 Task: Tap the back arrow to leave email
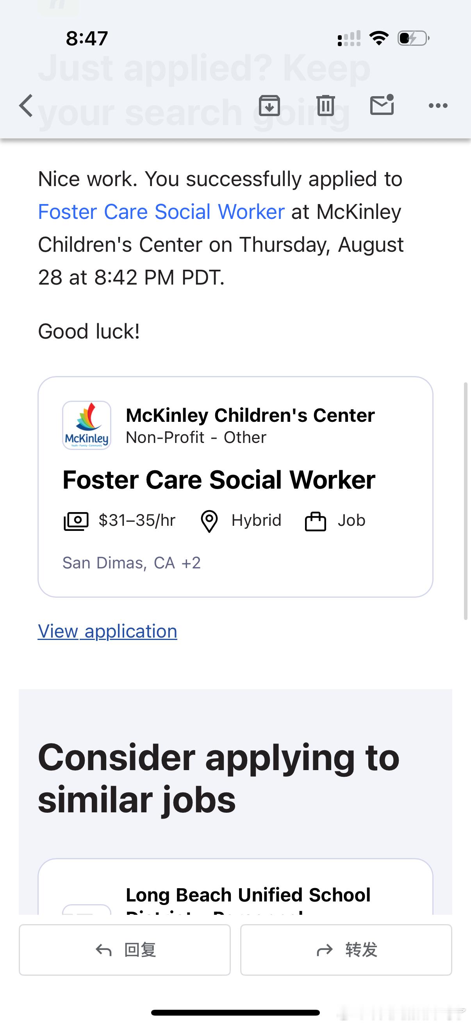tap(26, 106)
